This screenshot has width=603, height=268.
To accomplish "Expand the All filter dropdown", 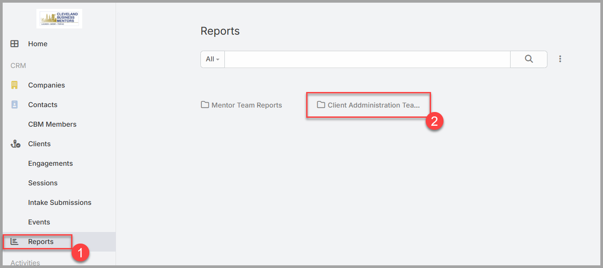I will pos(213,59).
